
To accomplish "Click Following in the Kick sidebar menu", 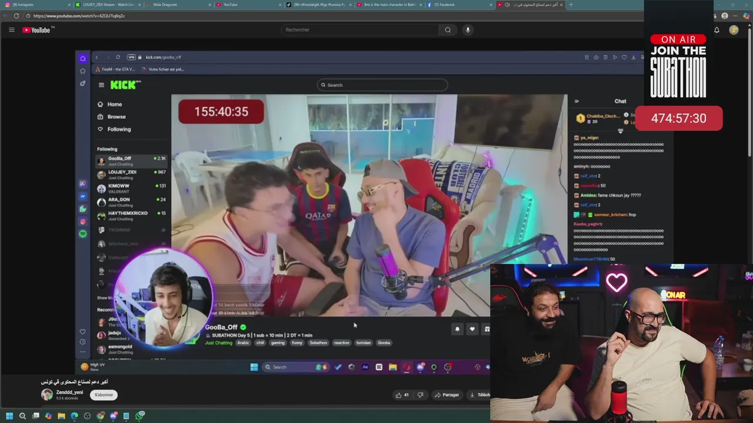I will tap(114, 129).
